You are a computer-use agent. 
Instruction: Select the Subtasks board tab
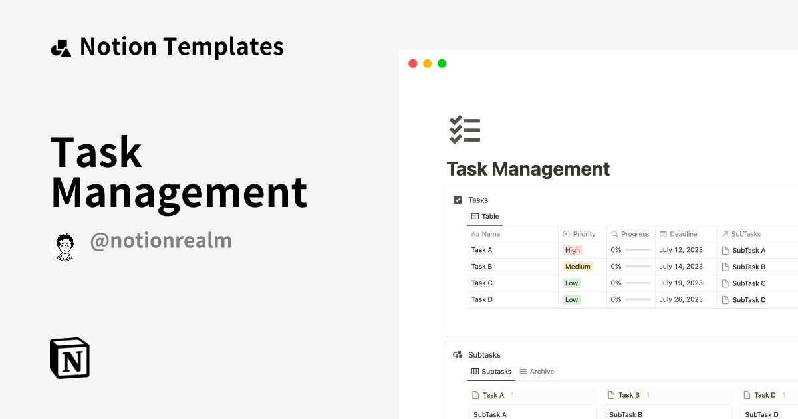(x=496, y=372)
